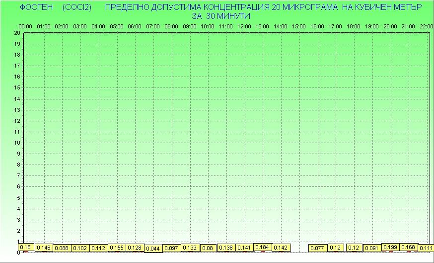Select the 0.155 value label
The width and height of the screenshot is (434, 263).
(117, 248)
